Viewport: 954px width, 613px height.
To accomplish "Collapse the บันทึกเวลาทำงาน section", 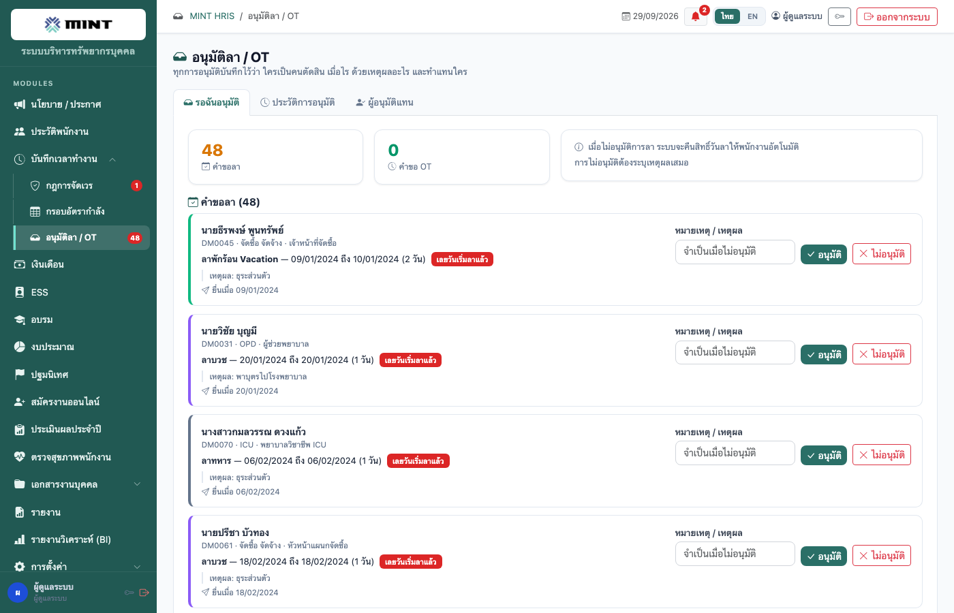I will pos(78,159).
